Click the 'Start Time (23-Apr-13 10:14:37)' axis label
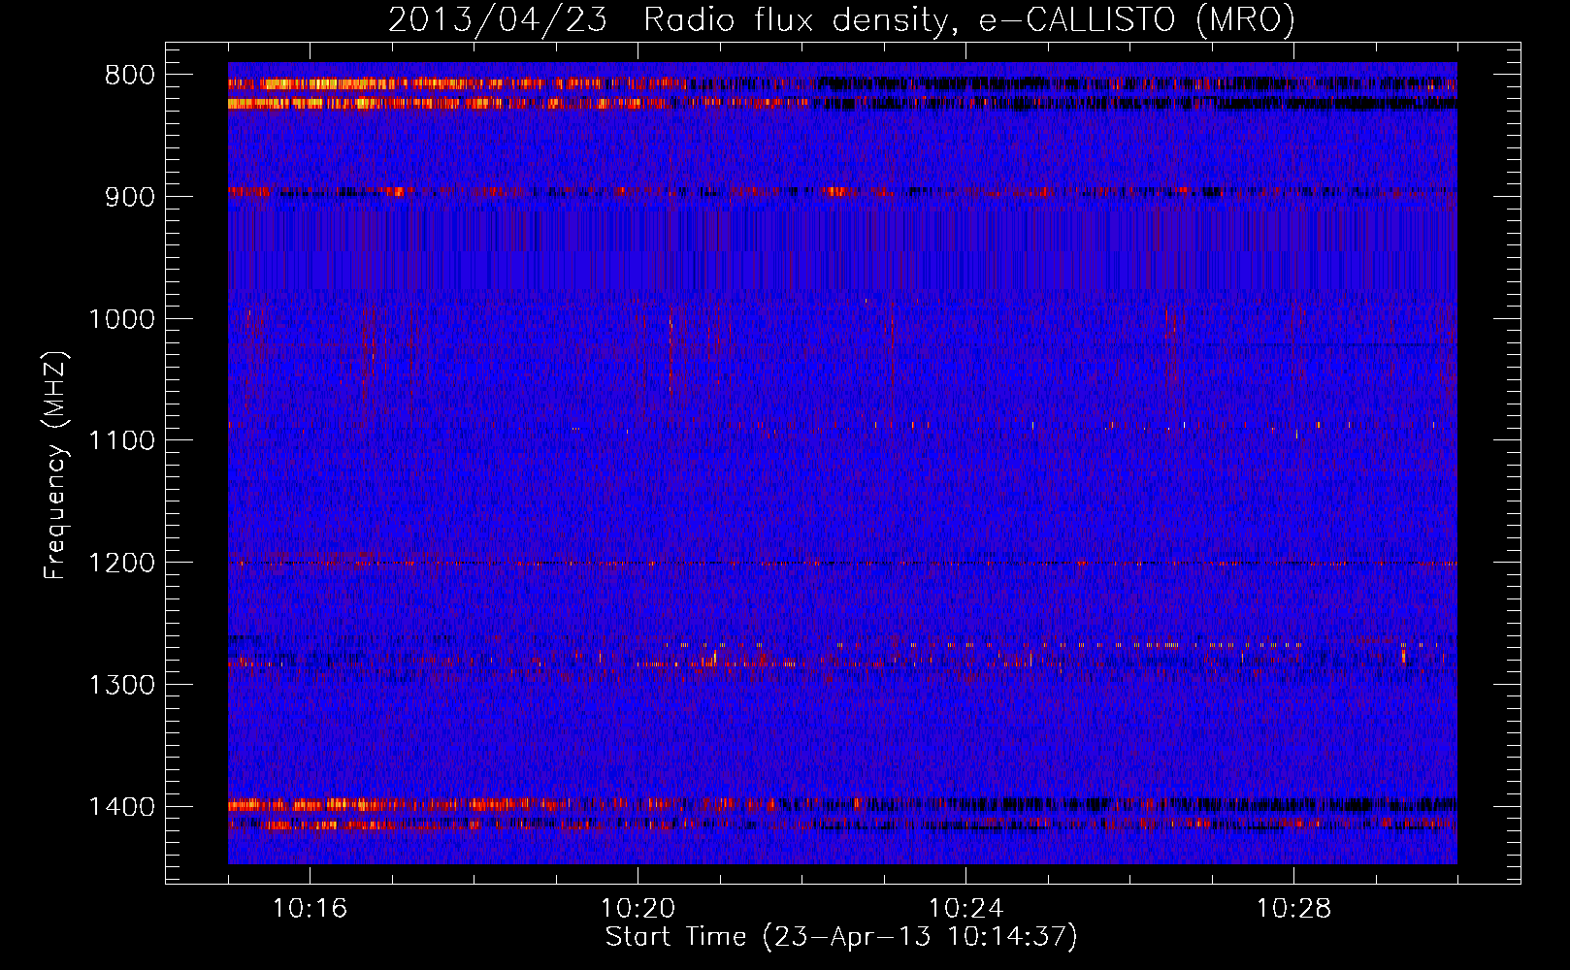This screenshot has height=970, width=1570. click(841, 937)
